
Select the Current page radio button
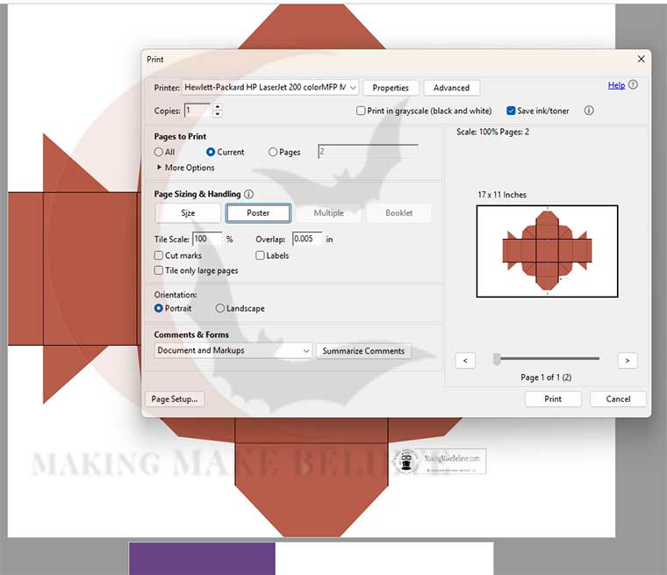click(x=210, y=152)
